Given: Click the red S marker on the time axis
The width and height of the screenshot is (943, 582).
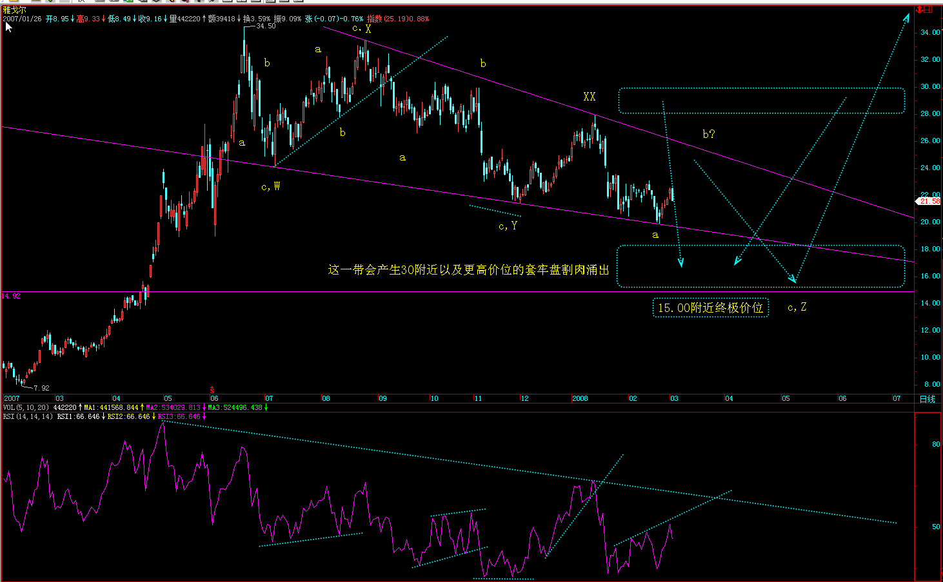Looking at the screenshot, I should point(212,390).
